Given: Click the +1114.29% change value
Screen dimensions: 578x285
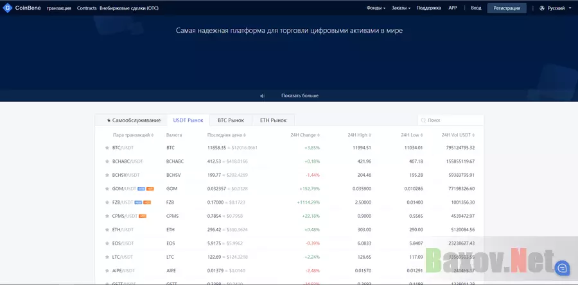Looking at the screenshot, I should [x=308, y=202].
